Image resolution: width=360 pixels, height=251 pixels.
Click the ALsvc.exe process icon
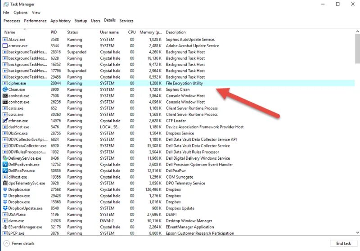(x=5, y=40)
